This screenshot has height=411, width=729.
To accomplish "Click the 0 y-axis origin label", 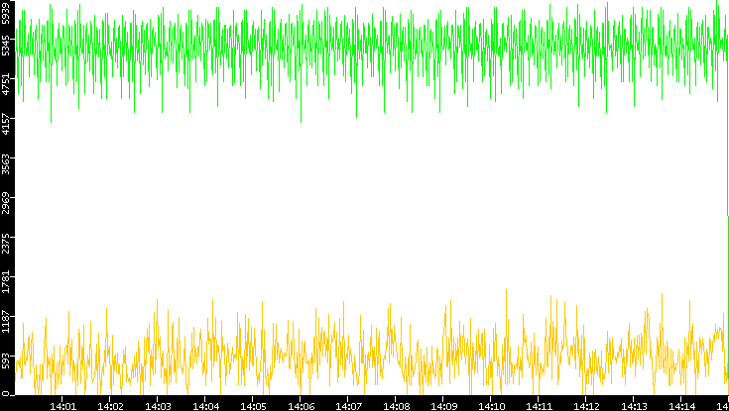I will click(x=6, y=394).
